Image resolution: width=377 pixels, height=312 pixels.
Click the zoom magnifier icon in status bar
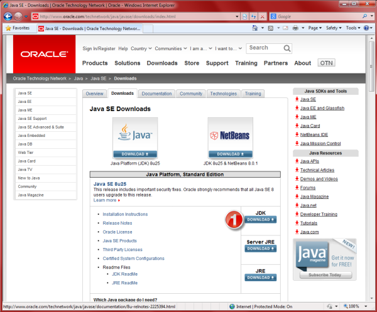click(x=346, y=306)
